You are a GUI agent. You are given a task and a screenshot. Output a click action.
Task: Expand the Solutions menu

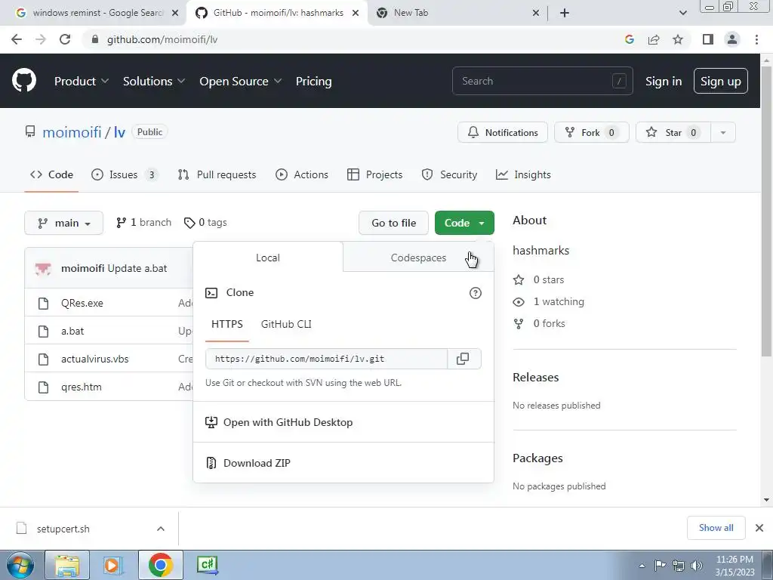tap(154, 82)
